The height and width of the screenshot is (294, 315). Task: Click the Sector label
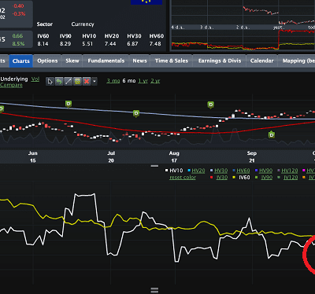[45, 24]
